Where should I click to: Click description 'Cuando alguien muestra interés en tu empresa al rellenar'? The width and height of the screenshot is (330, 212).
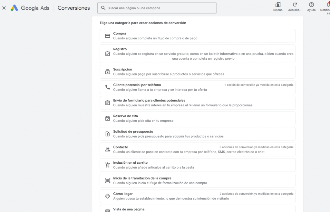[x=183, y=105]
